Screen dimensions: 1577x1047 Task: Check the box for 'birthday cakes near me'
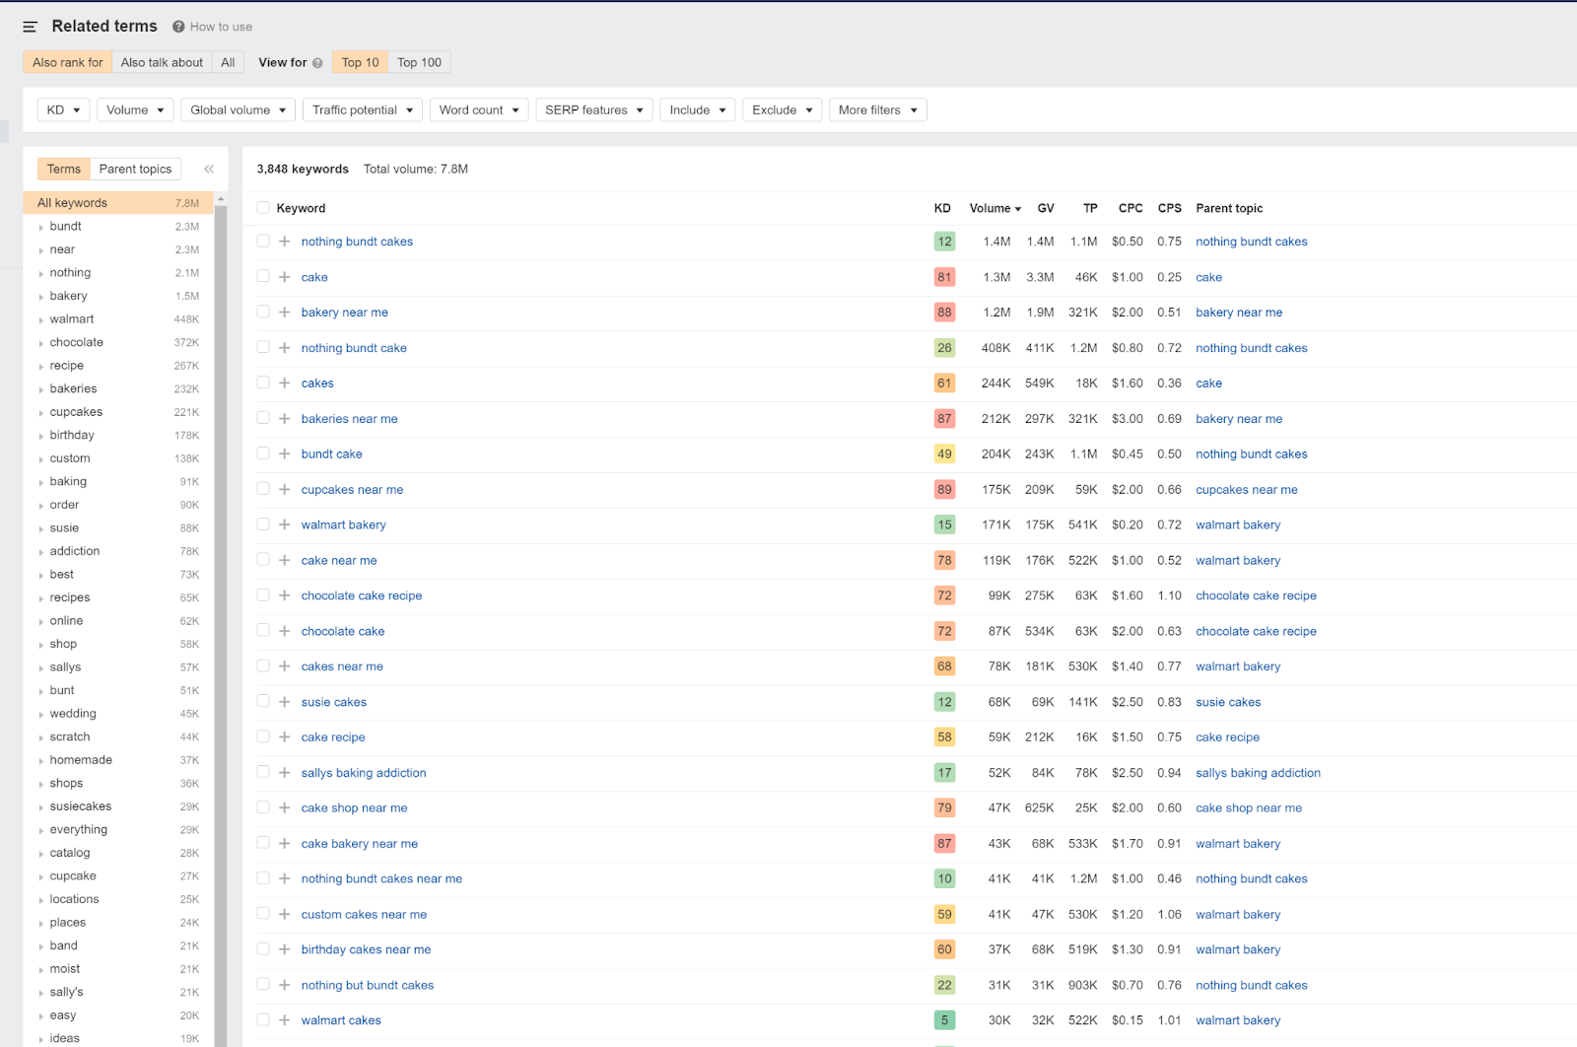[263, 949]
